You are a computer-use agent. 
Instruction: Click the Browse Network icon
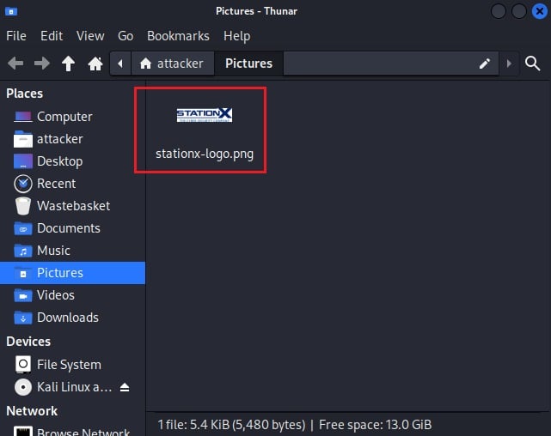coord(23,431)
